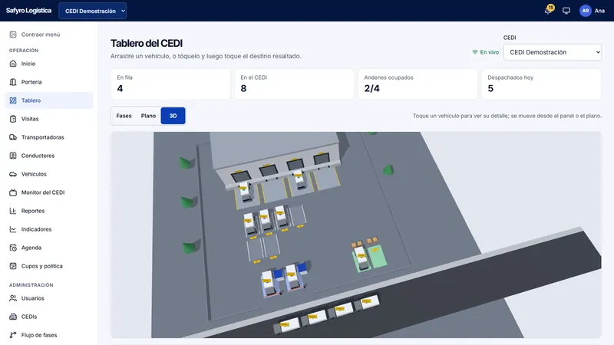Viewport: 614px width, 345px height.
Task: Click the Contraer menú collapse icon
Action: (x=13, y=34)
